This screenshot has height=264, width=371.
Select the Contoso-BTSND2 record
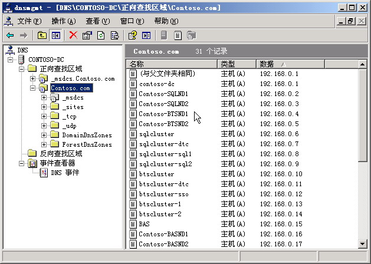[x=163, y=124]
